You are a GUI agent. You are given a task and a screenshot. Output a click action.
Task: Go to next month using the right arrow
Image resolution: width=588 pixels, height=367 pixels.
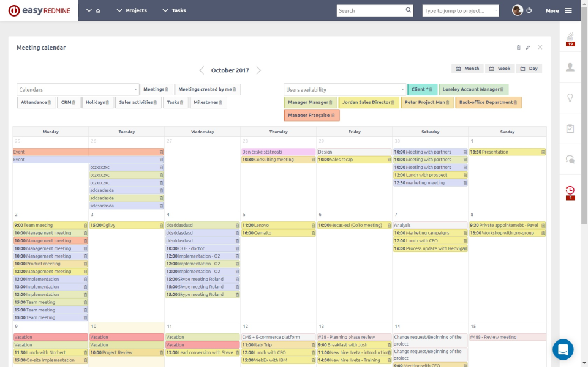(x=258, y=69)
